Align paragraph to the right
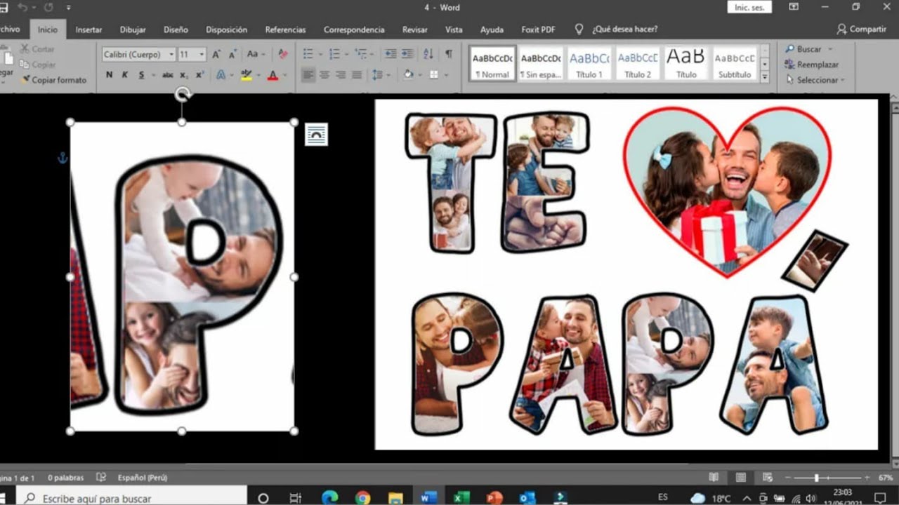Viewport: 899px width, 505px height. click(341, 75)
